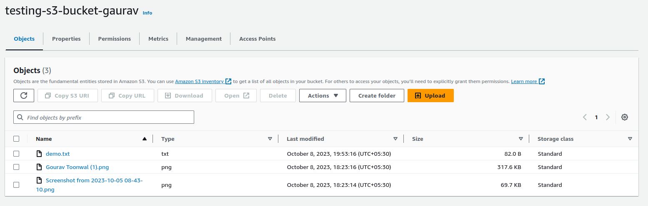Toggle the select-all checkbox in the table header
This screenshot has width=648, height=206.
pos(16,139)
